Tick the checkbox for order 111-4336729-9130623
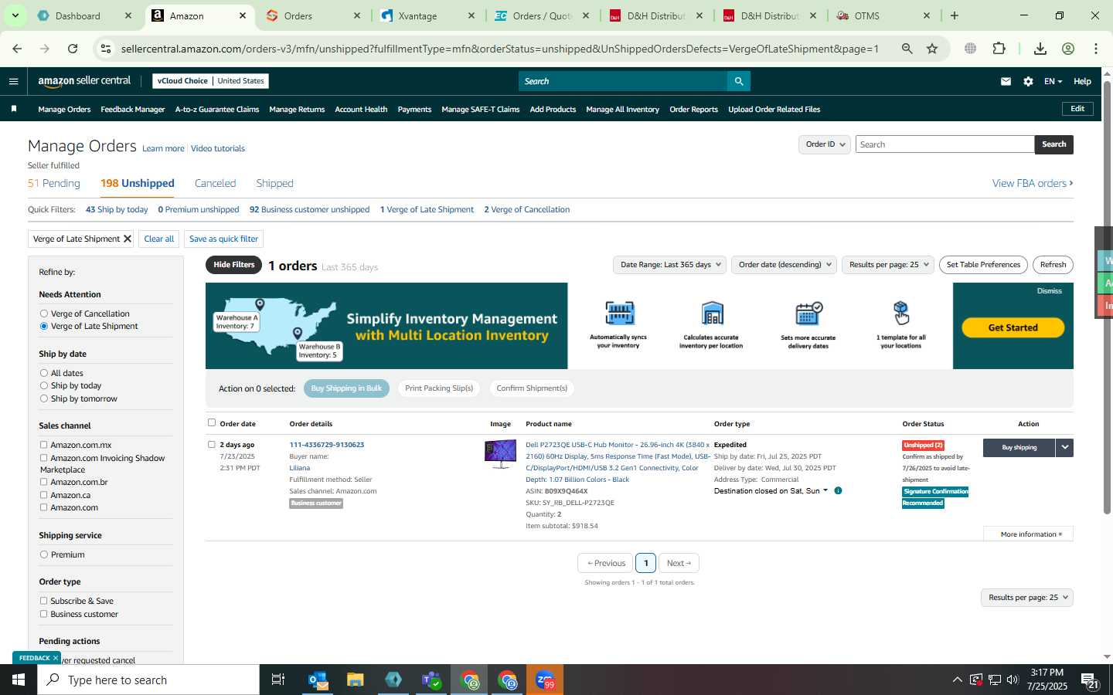The image size is (1113, 695). (x=212, y=444)
